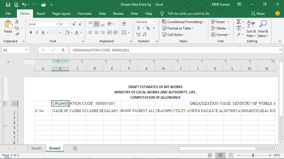The image size is (284, 159).
Task: Click the Save icon in the title bar
Action: click(x=8, y=4)
